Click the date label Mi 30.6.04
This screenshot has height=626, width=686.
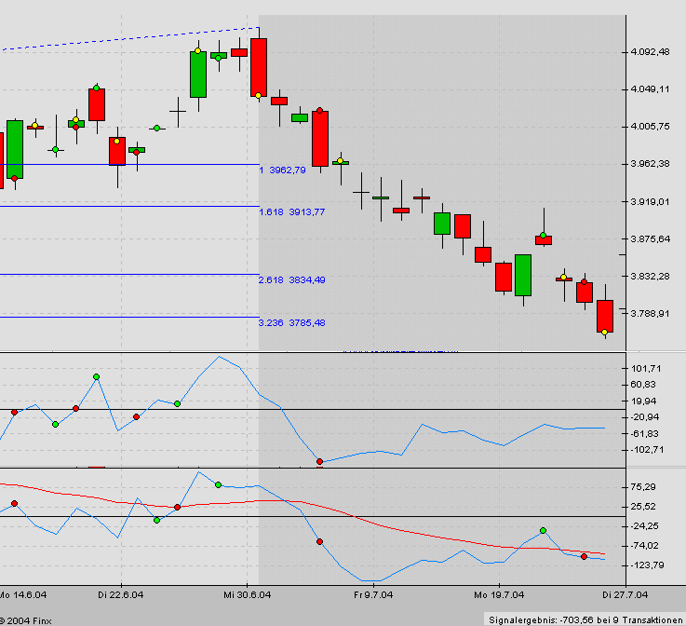(248, 595)
